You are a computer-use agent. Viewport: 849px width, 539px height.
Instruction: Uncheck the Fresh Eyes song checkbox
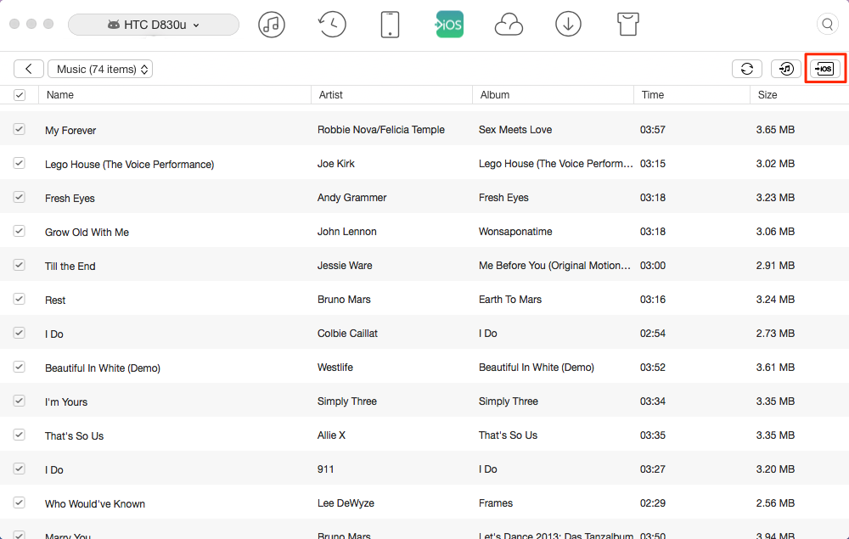click(19, 197)
